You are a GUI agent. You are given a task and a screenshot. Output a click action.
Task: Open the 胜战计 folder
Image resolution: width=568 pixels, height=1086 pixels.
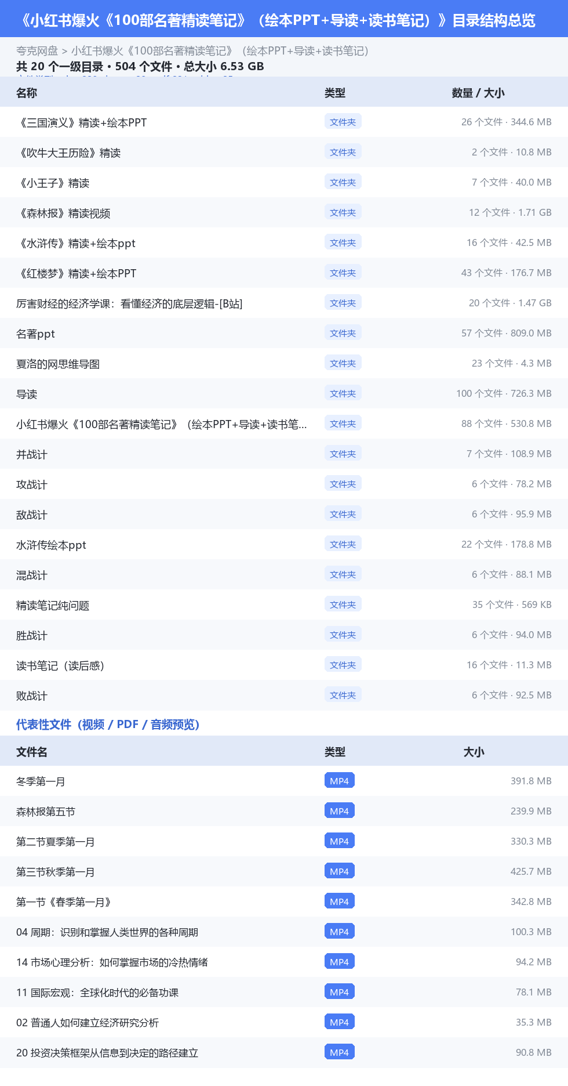[x=32, y=635]
